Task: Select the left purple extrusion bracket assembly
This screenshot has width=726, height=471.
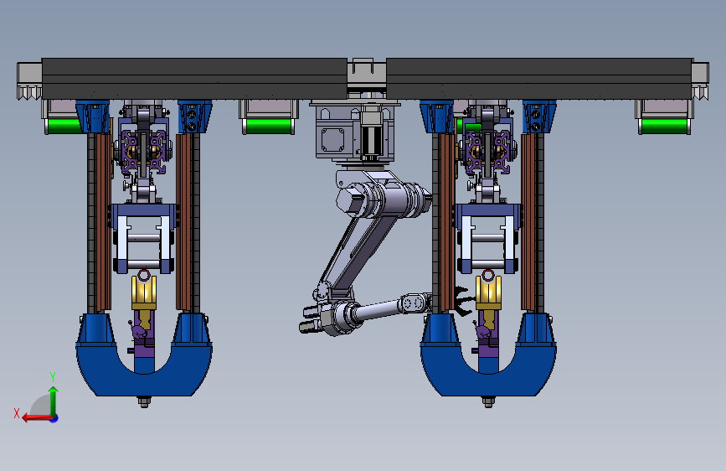Action: (143, 152)
